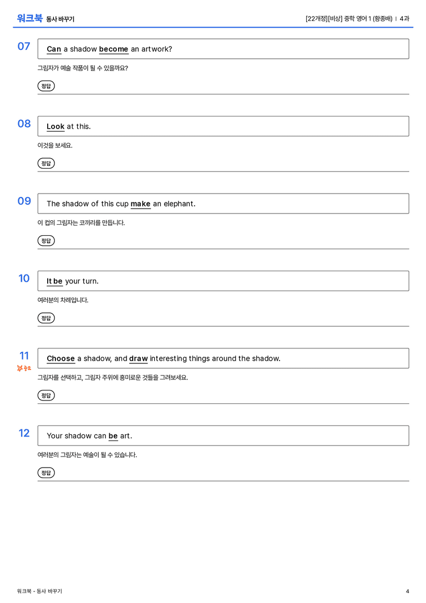Click the underlined word 'Can' in question 07
The image size is (426, 603).
tap(54, 49)
